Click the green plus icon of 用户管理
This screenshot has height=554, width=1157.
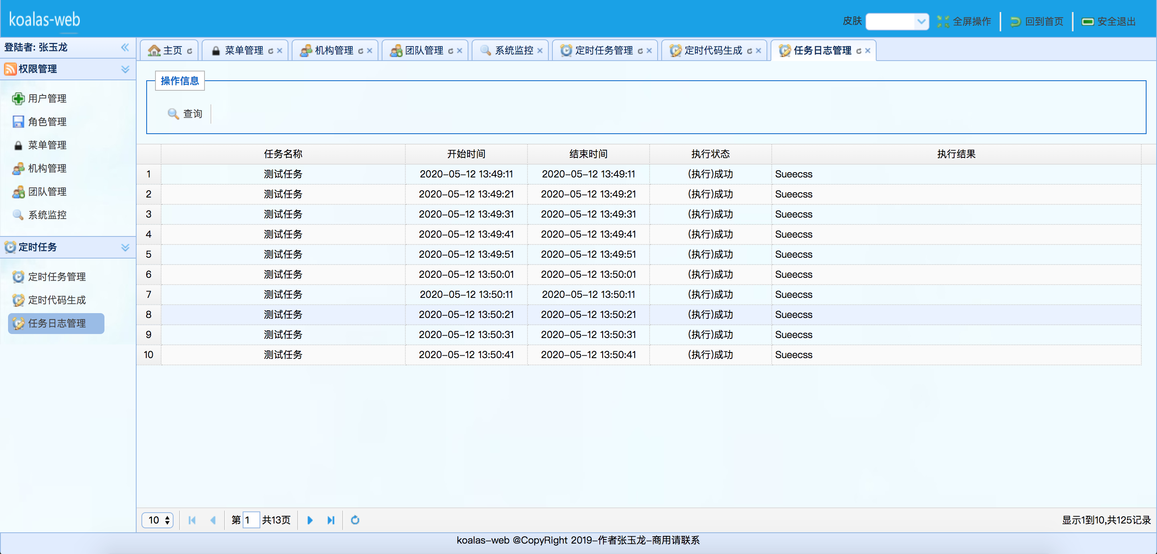coord(18,99)
